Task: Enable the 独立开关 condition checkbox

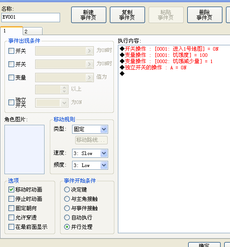Action: click(11, 102)
